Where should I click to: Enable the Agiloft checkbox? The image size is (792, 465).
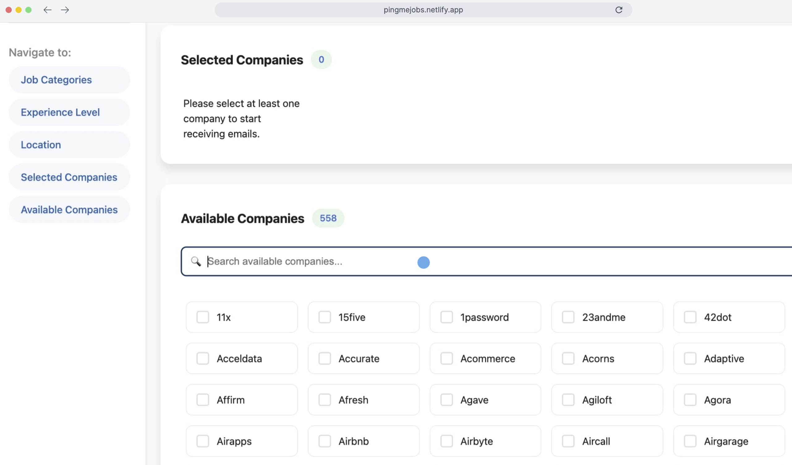(x=568, y=400)
